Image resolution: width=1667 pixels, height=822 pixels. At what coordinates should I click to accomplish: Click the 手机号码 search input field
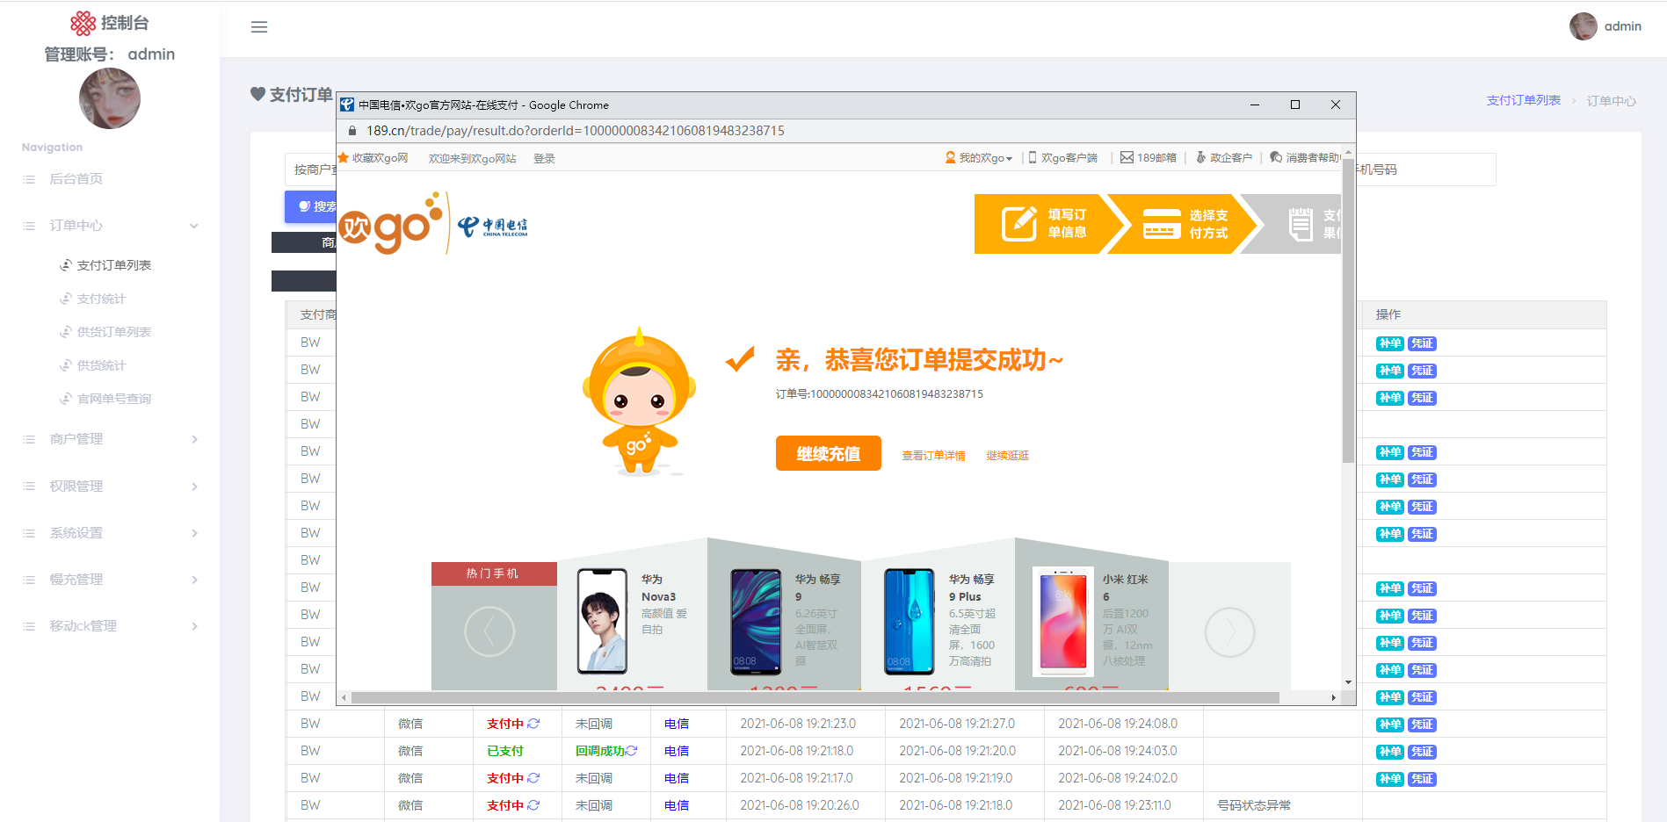coord(1425,169)
